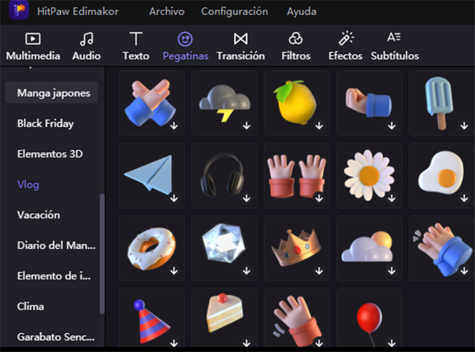Select the party hat sticker

pos(152,318)
